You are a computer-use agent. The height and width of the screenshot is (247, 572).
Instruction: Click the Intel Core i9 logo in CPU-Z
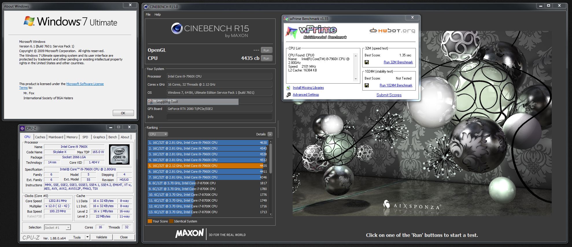pyautogui.click(x=119, y=155)
